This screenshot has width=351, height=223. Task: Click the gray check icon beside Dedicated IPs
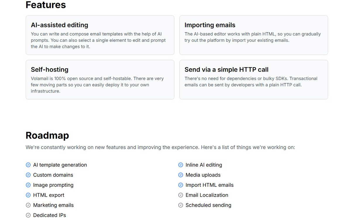click(x=28, y=215)
